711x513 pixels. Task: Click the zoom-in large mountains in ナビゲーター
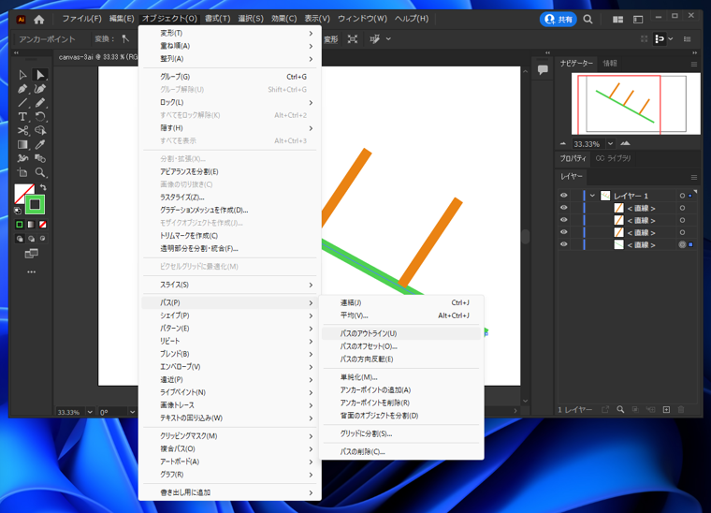coord(625,143)
